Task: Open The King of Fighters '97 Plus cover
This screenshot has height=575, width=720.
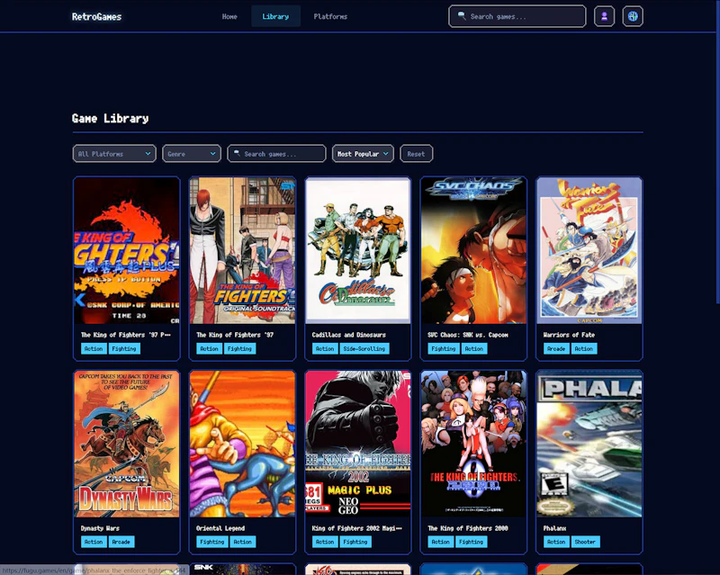Action: [x=127, y=251]
